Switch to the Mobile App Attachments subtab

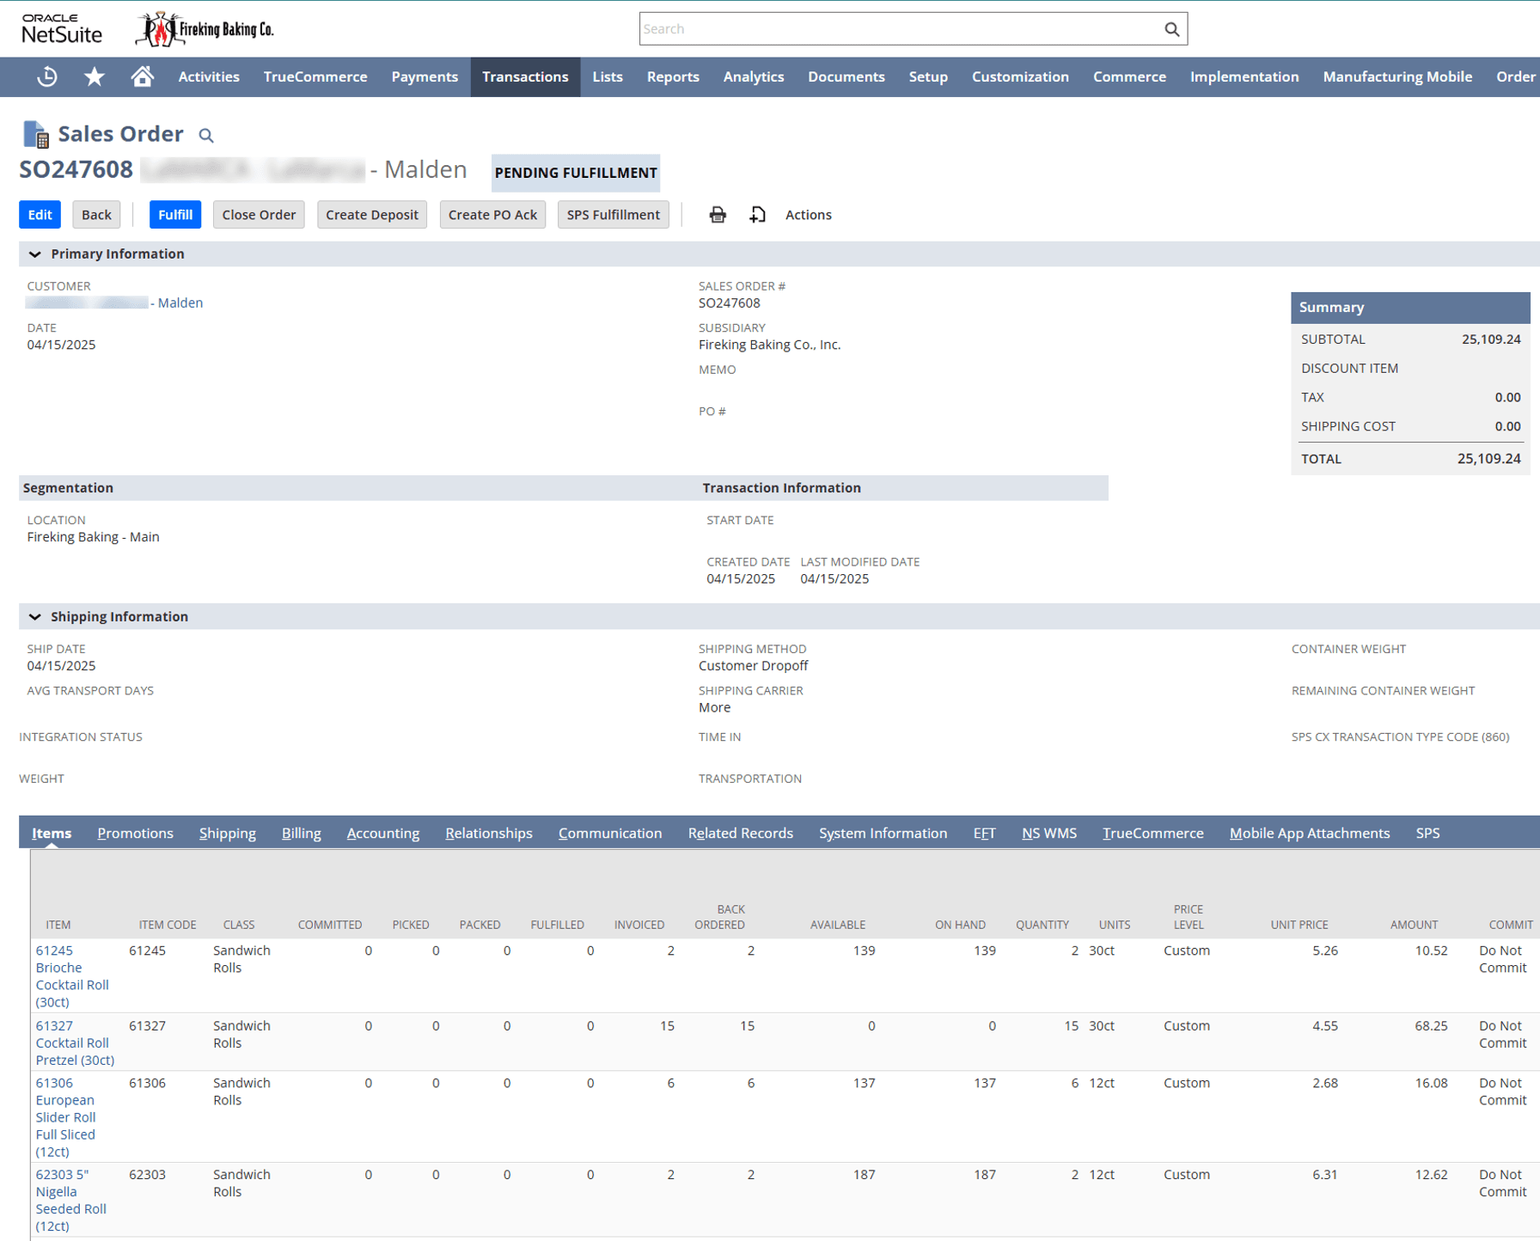(x=1310, y=833)
